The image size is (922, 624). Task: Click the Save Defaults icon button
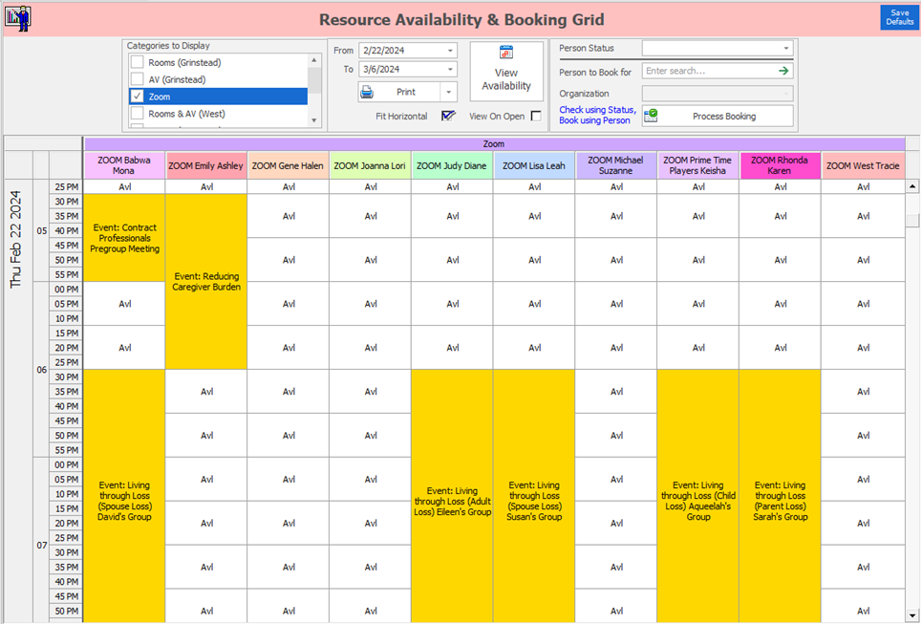coord(899,16)
